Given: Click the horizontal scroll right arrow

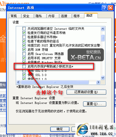Looking at the screenshot, I should tap(98, 82).
